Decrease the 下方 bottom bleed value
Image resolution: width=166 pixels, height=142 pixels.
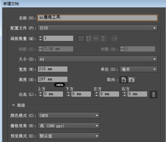(68, 95)
